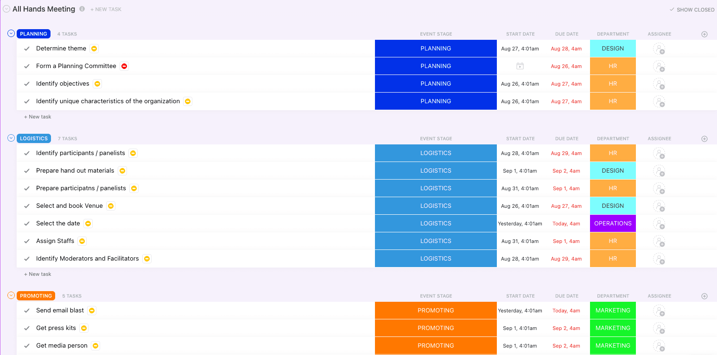
Task: Click the info icon beside All Hands Meeting
Action: coord(82,9)
